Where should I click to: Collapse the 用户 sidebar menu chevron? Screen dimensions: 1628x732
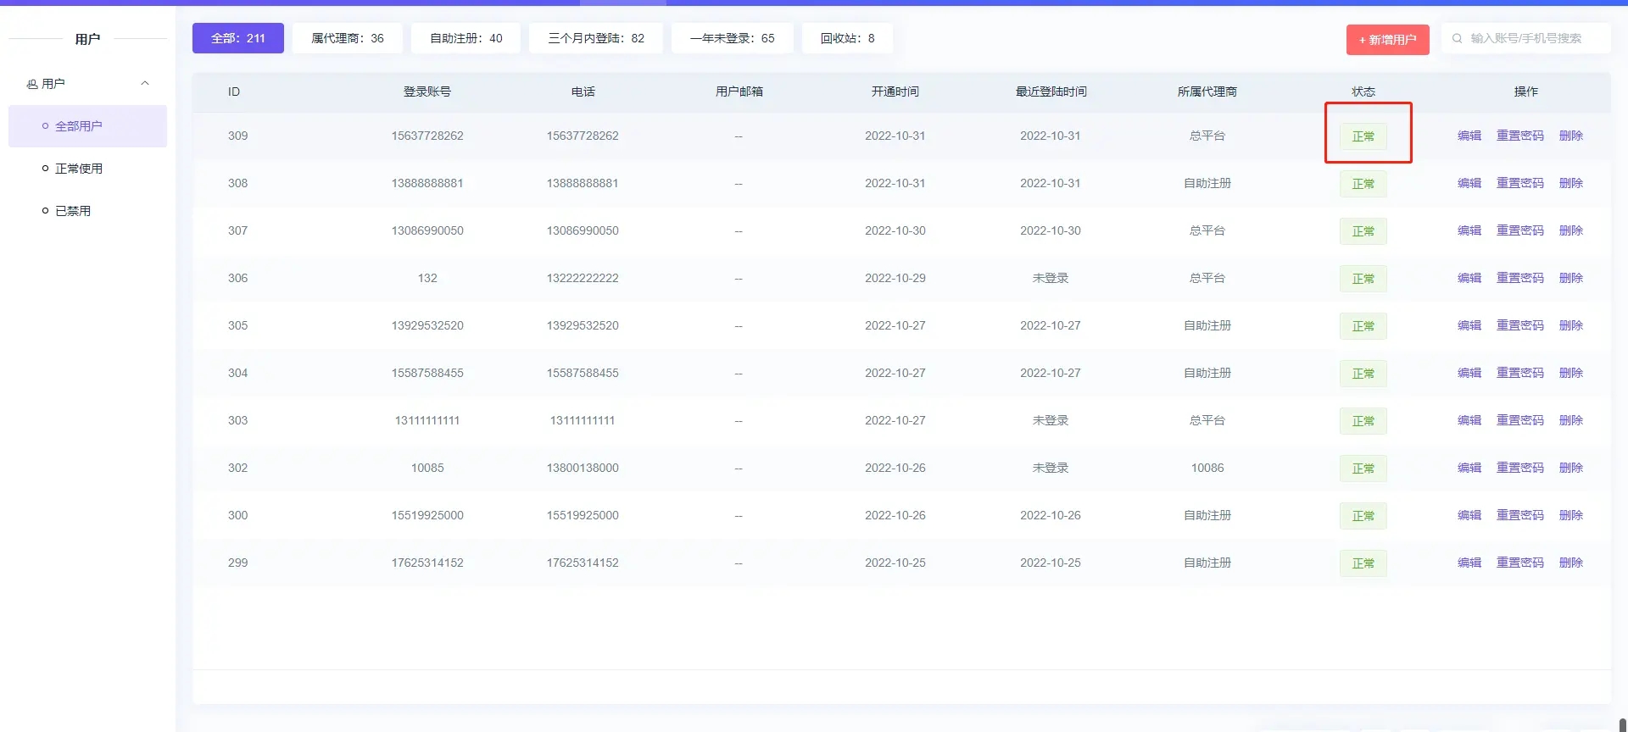(145, 83)
